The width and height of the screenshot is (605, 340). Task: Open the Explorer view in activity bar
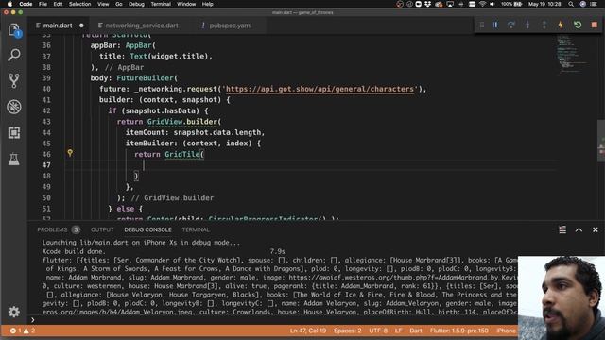tap(14, 29)
